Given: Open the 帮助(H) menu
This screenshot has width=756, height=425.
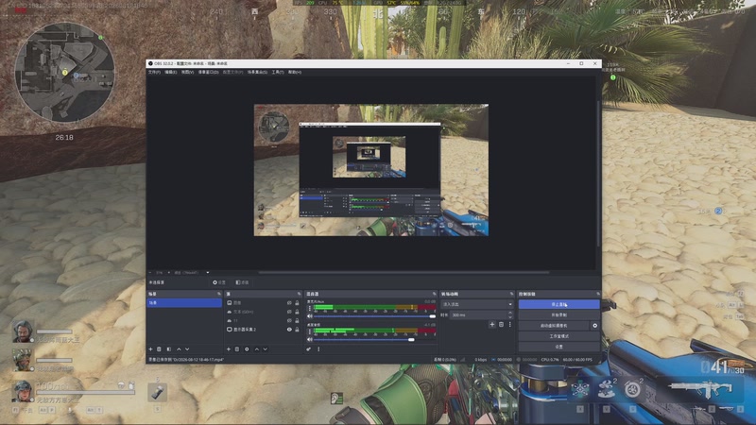Looking at the screenshot, I should [x=295, y=72].
